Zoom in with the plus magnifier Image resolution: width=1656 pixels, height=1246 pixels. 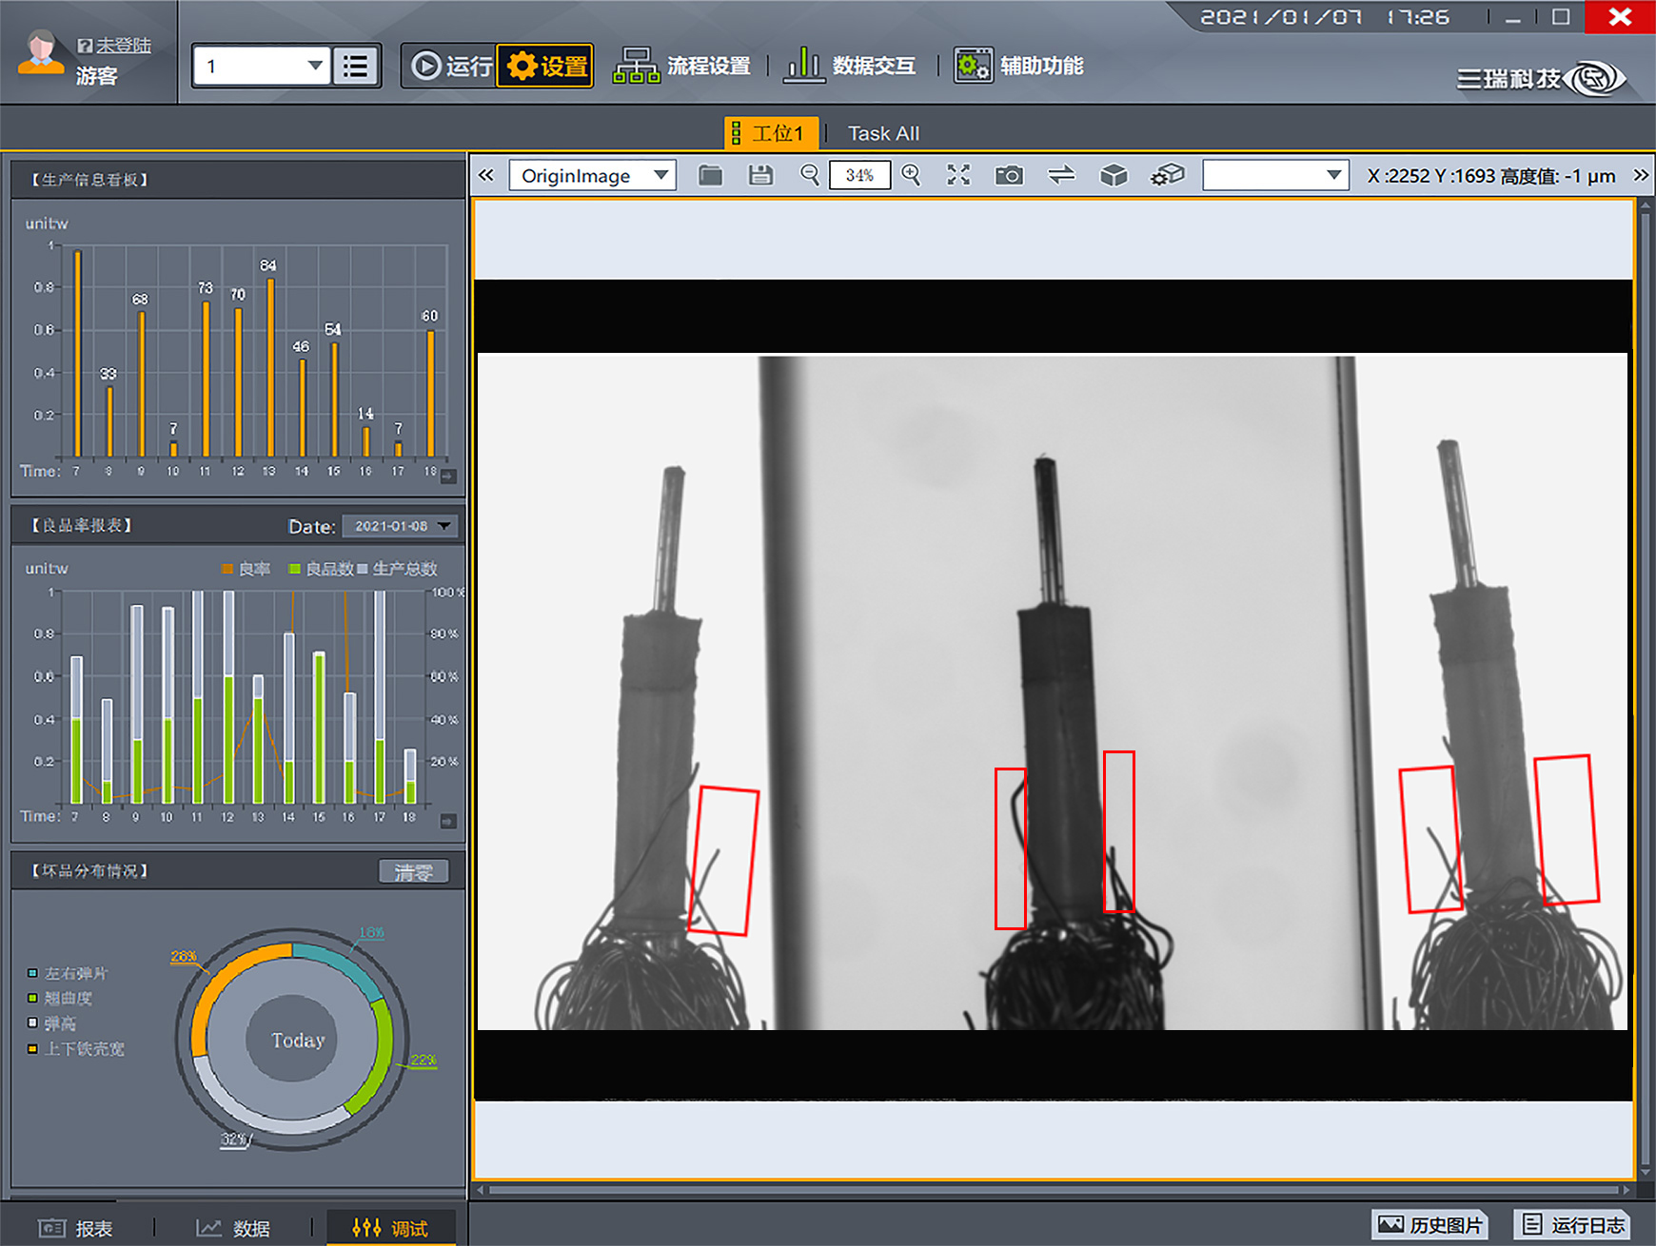click(x=911, y=175)
